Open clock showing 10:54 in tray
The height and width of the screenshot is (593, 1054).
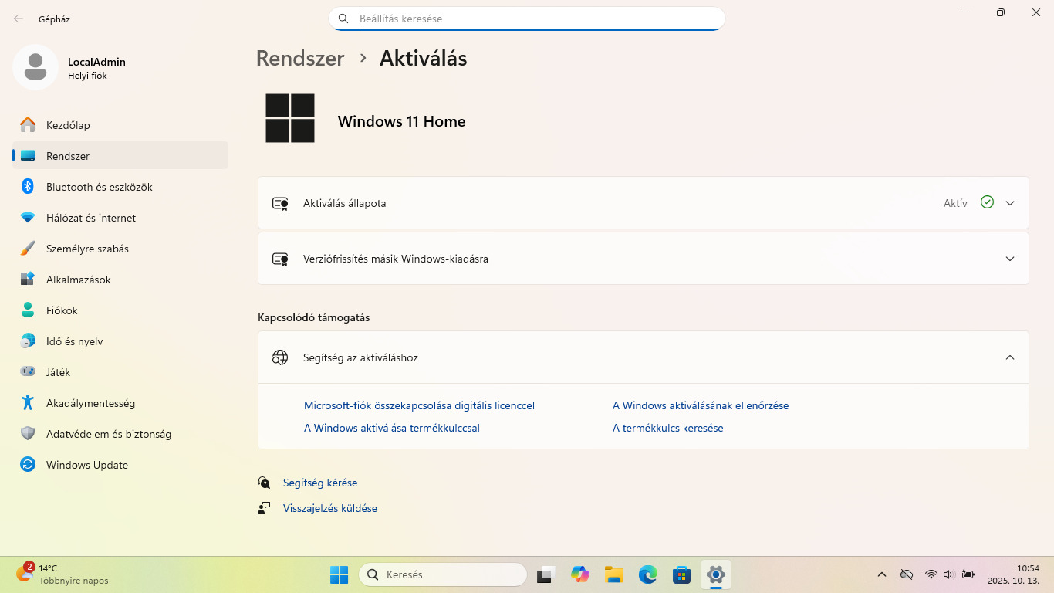[x=1013, y=574]
